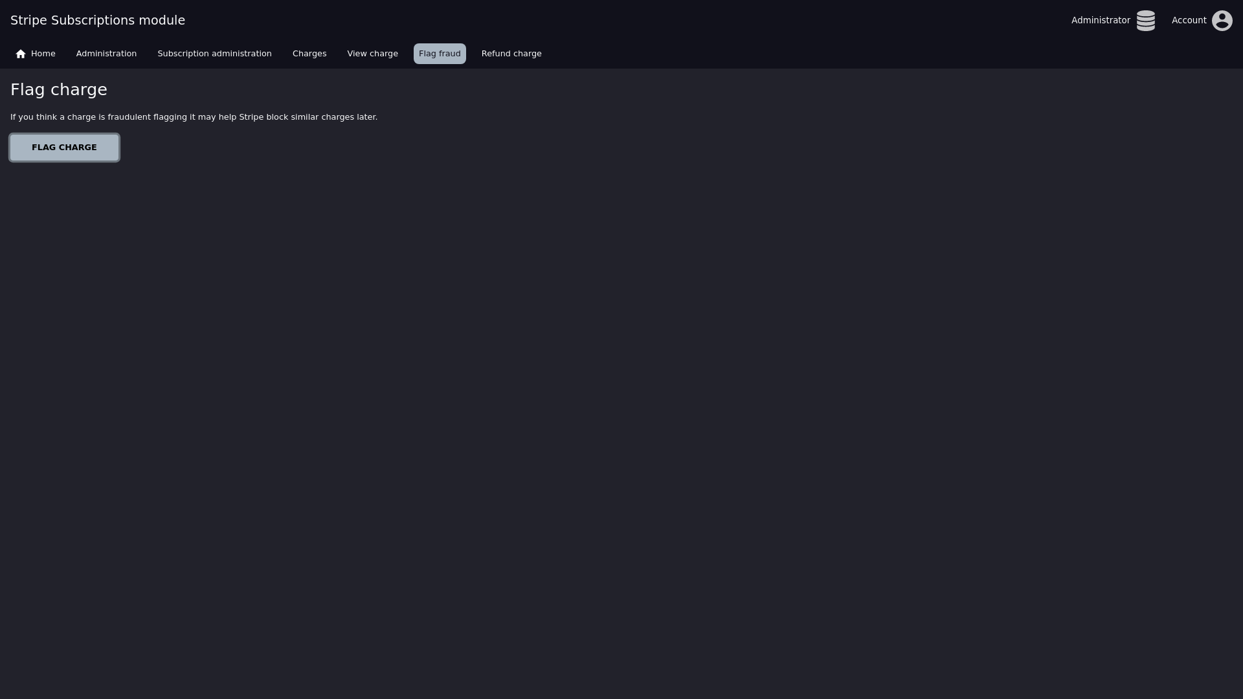Click the Account label in header
This screenshot has width=1243, height=699.
pos(1189,20)
